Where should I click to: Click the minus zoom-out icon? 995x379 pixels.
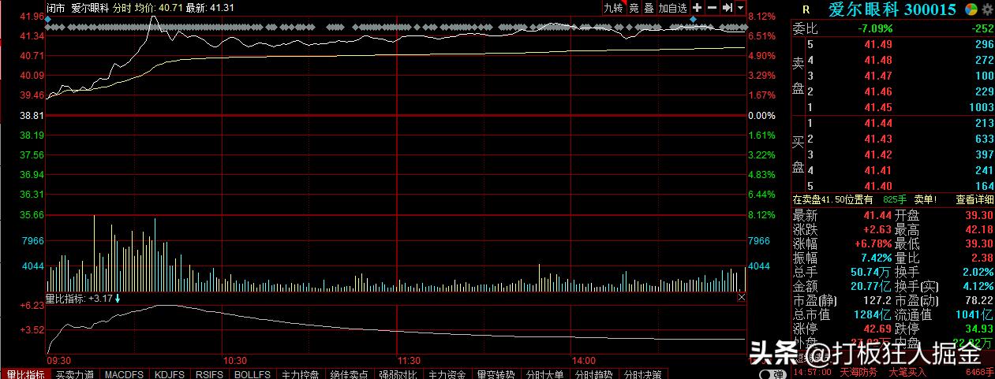[x=712, y=8]
